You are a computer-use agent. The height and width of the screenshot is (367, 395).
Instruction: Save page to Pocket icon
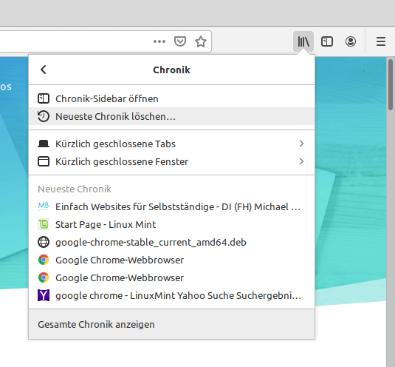(180, 41)
